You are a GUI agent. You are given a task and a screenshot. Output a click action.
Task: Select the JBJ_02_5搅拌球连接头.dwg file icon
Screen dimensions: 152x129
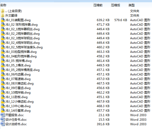tap(3, 47)
